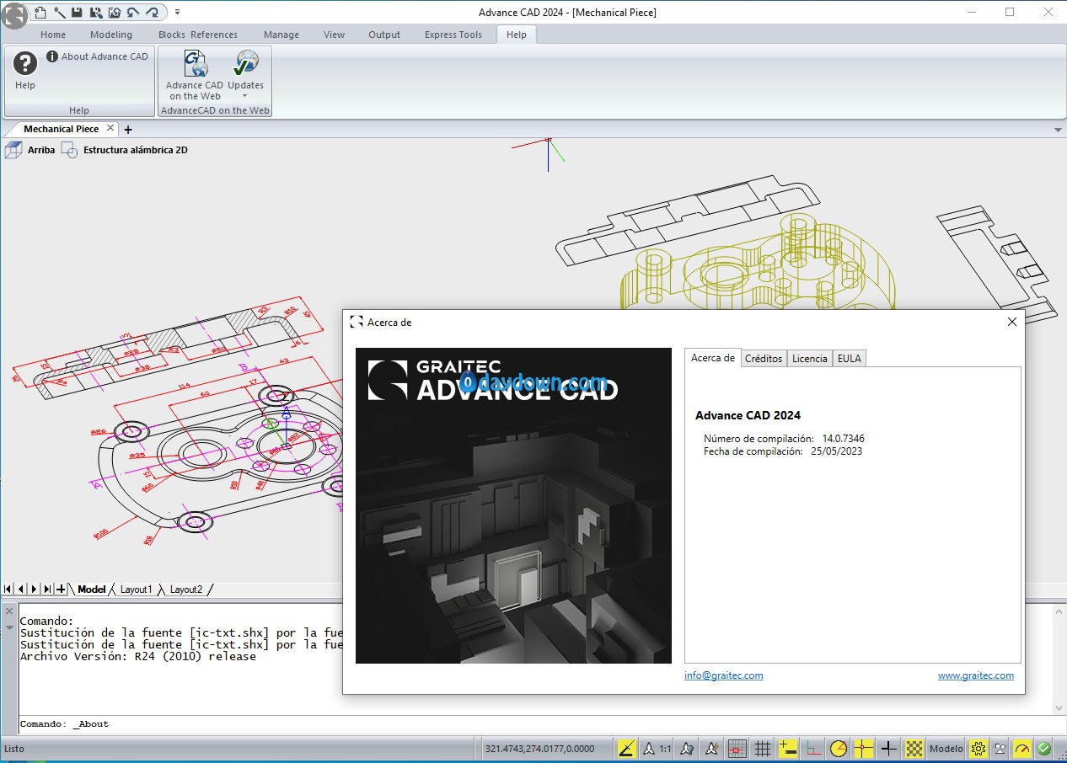1067x763 pixels.
Task: Undo the last action
Action: [132, 12]
